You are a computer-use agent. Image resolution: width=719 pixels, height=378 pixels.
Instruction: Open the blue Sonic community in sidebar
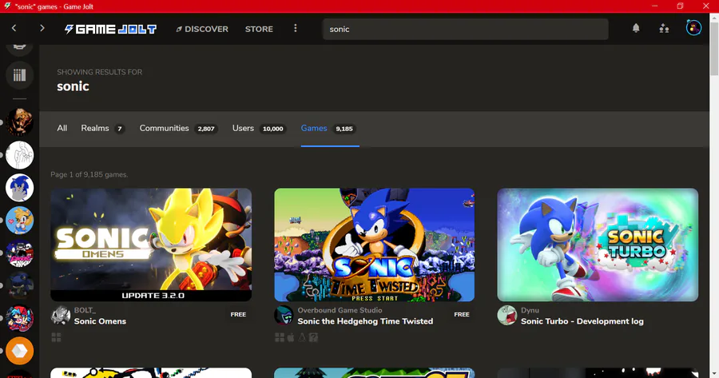19,188
